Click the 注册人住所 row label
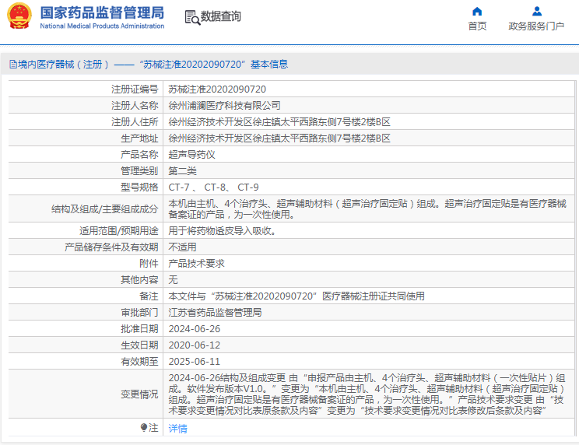The image size is (579, 445). point(135,122)
